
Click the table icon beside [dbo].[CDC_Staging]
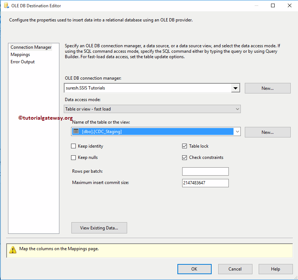[x=76, y=132]
